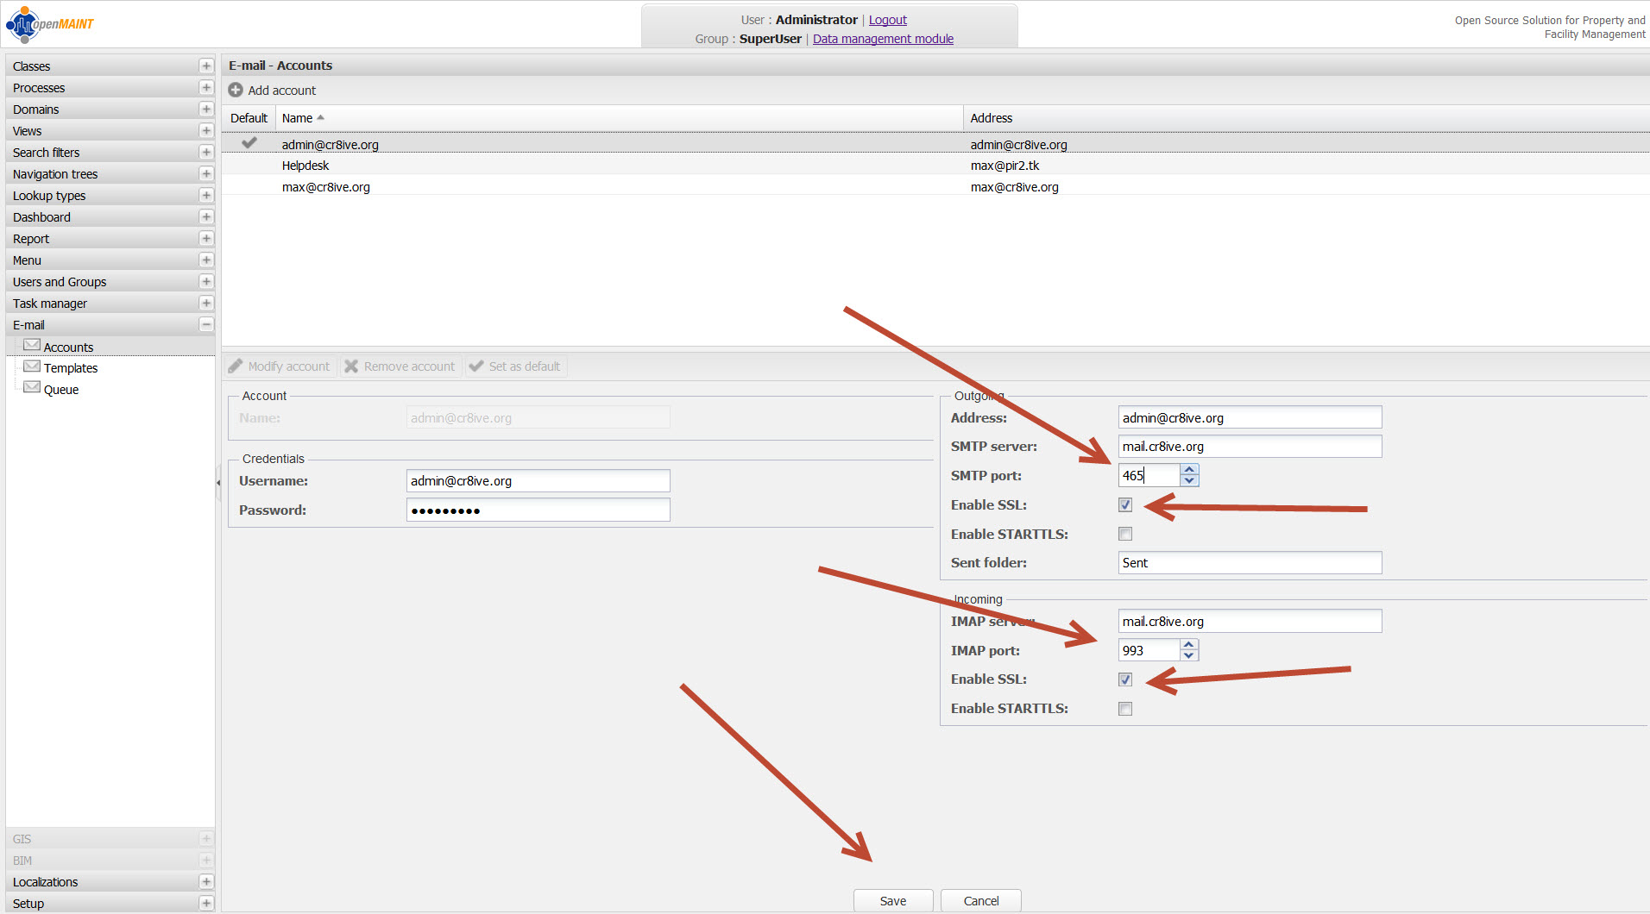Open the Data management module link

tap(883, 39)
